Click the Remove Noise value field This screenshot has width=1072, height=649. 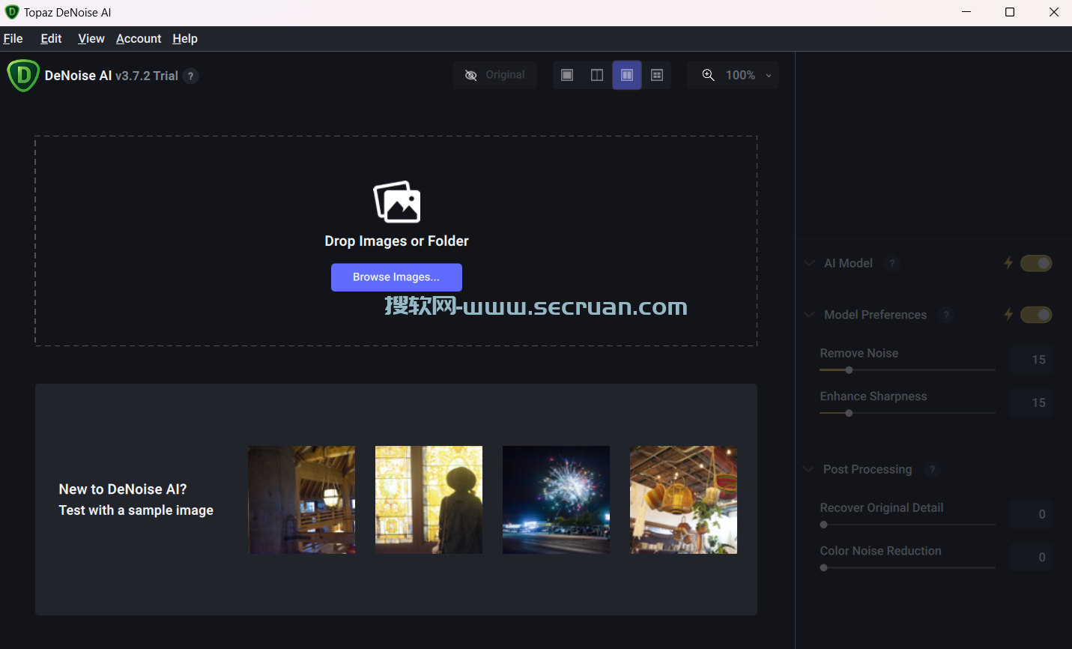tap(1032, 360)
